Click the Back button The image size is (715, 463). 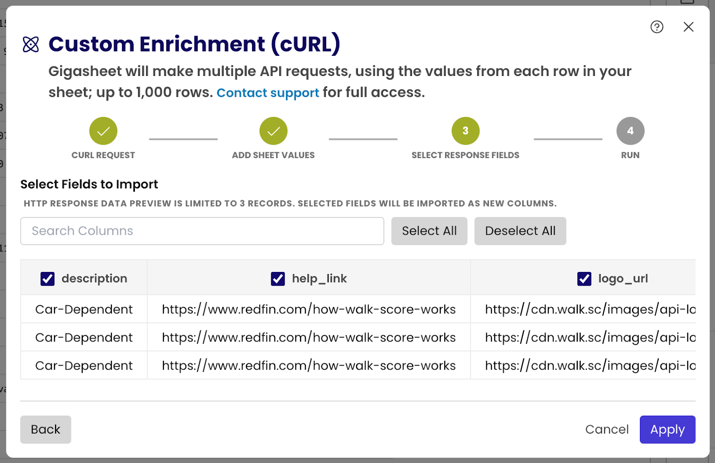click(45, 429)
